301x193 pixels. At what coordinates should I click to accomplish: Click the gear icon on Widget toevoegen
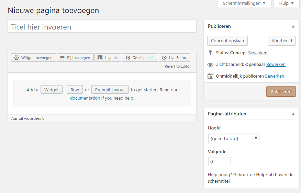[16, 58]
